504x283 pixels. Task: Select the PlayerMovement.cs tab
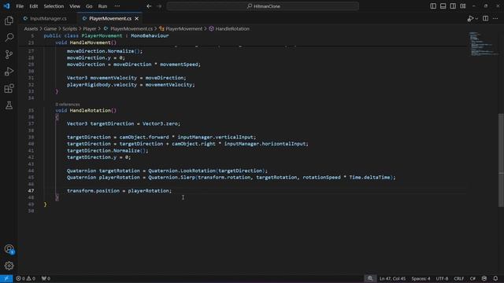110,19
